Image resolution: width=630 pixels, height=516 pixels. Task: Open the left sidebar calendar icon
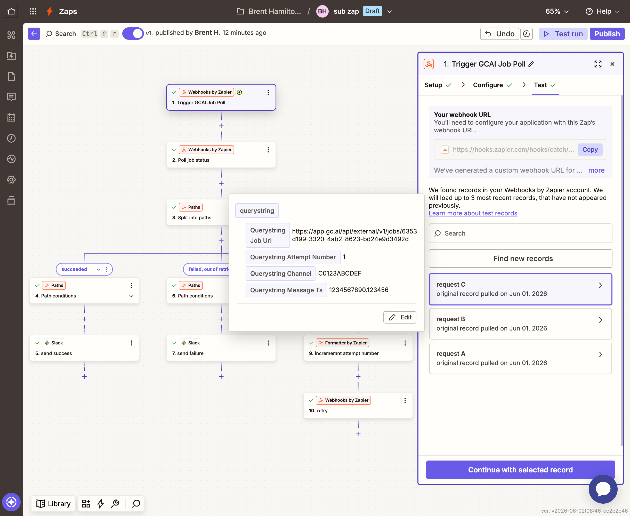[11, 117]
